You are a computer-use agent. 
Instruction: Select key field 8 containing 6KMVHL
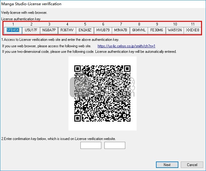[x=139, y=30]
